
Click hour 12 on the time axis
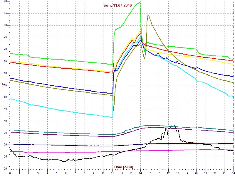pyautogui.click(x=122, y=173)
